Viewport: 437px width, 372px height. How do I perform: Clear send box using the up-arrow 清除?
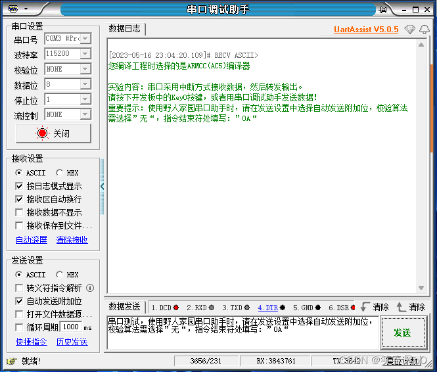(x=411, y=307)
